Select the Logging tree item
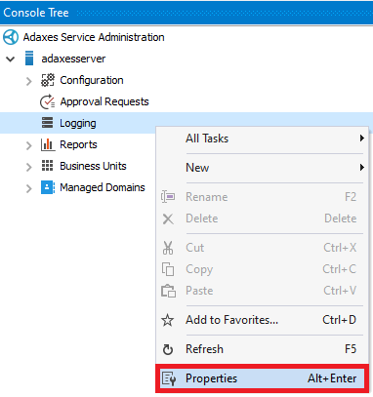 pos(78,123)
